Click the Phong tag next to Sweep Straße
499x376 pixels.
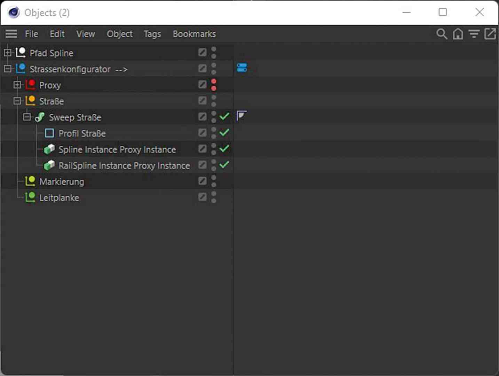click(x=241, y=116)
